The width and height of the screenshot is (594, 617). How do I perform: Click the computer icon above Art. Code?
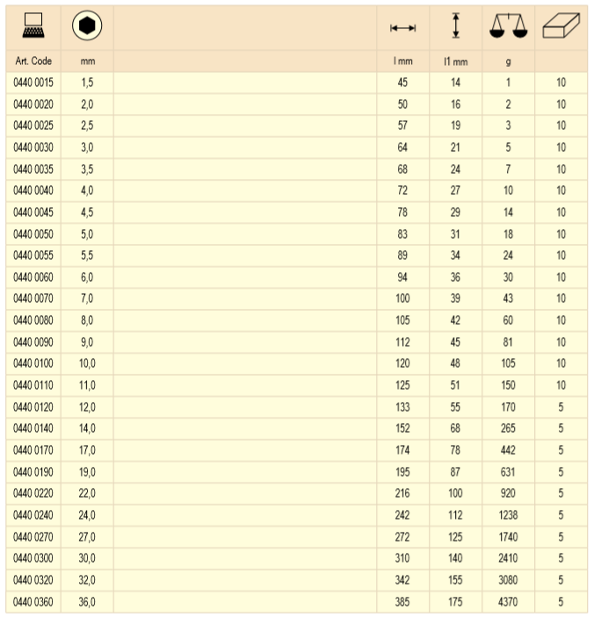pos(33,28)
